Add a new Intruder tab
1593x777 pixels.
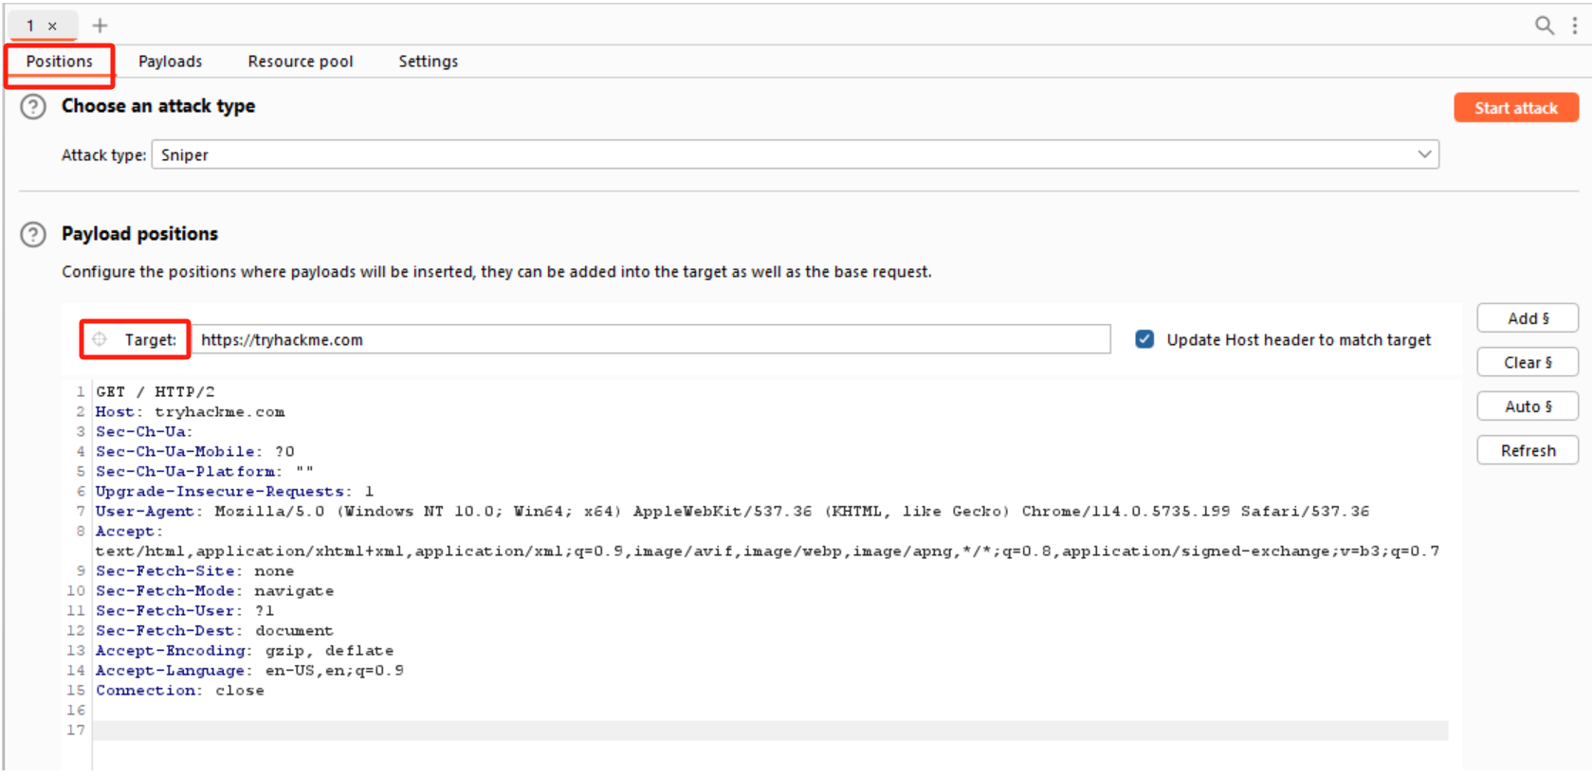coord(100,26)
